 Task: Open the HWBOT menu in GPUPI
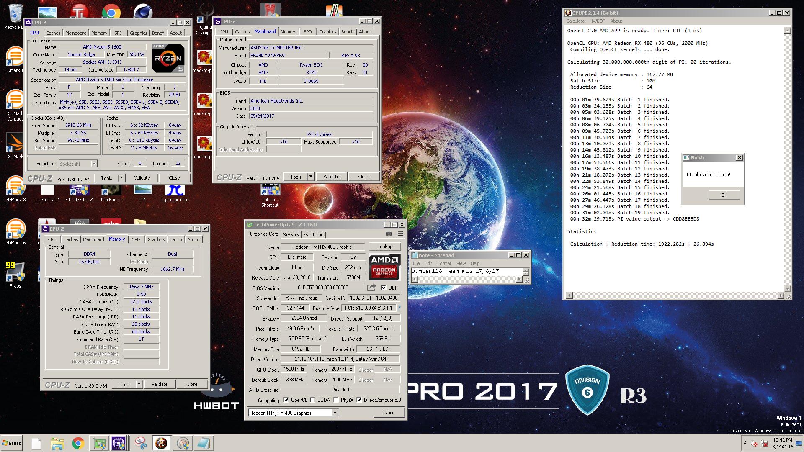597,21
